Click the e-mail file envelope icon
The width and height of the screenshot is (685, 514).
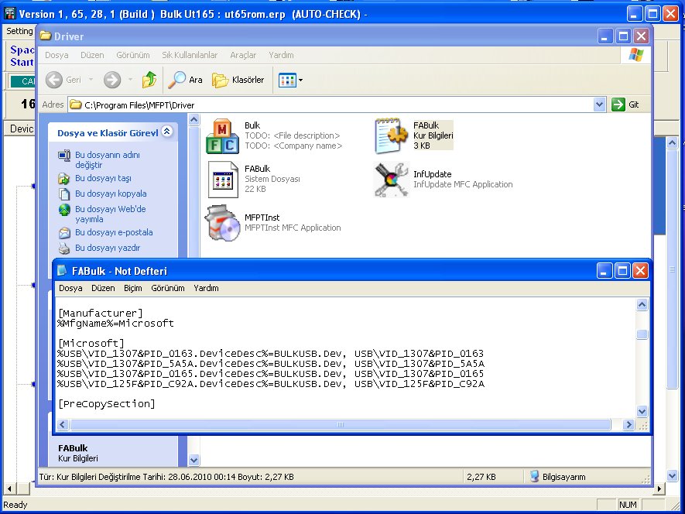click(x=64, y=232)
